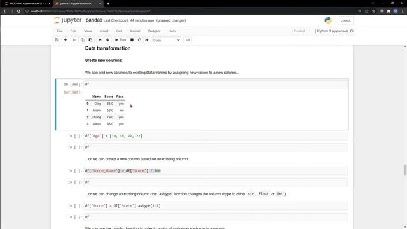Open a new browser tab
Screen dimensions: 407x229
click(108, 4)
